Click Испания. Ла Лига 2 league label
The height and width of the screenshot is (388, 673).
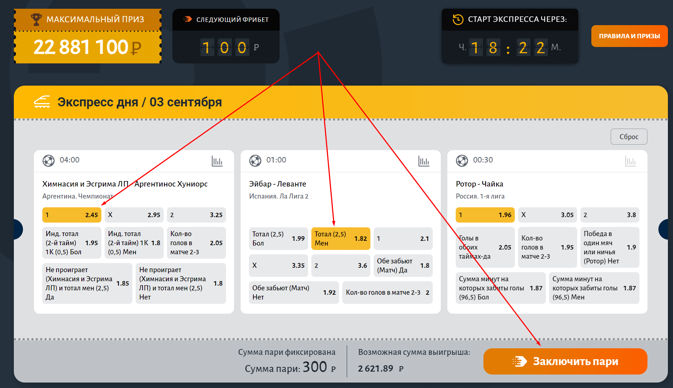coord(279,196)
